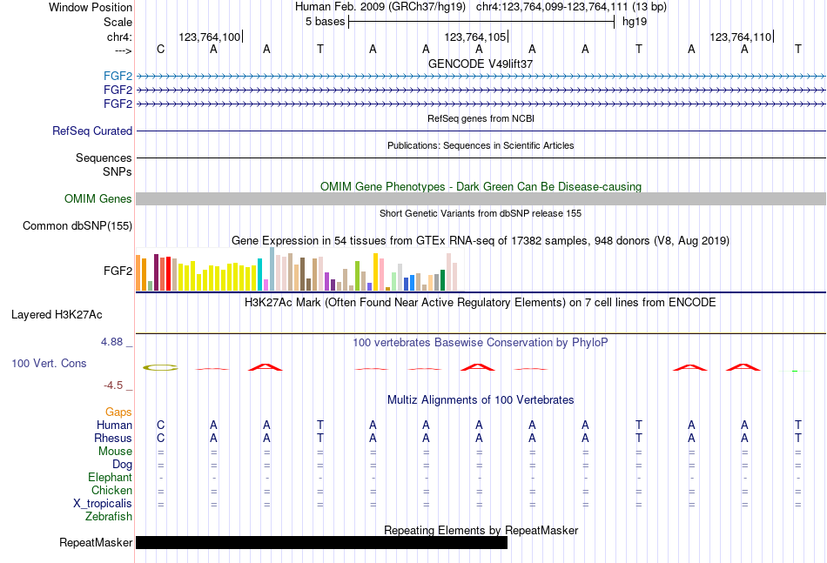Click the light blue FGF2 transcript label
This screenshot has width=827, height=563.
118,77
